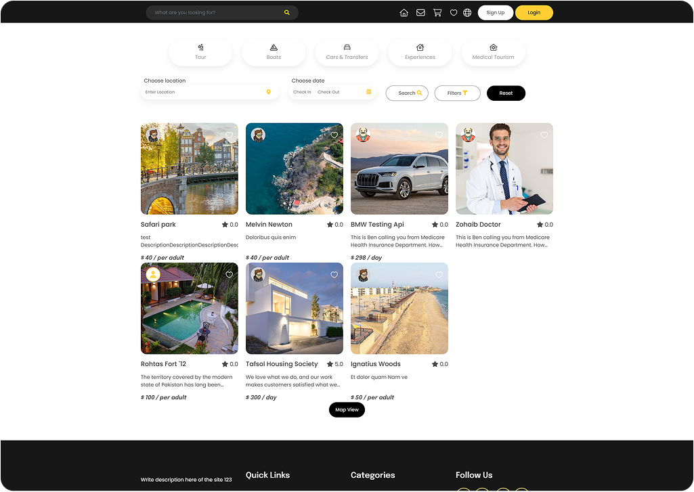Open wishlist heart icon in header
694x492 pixels.
pos(454,13)
